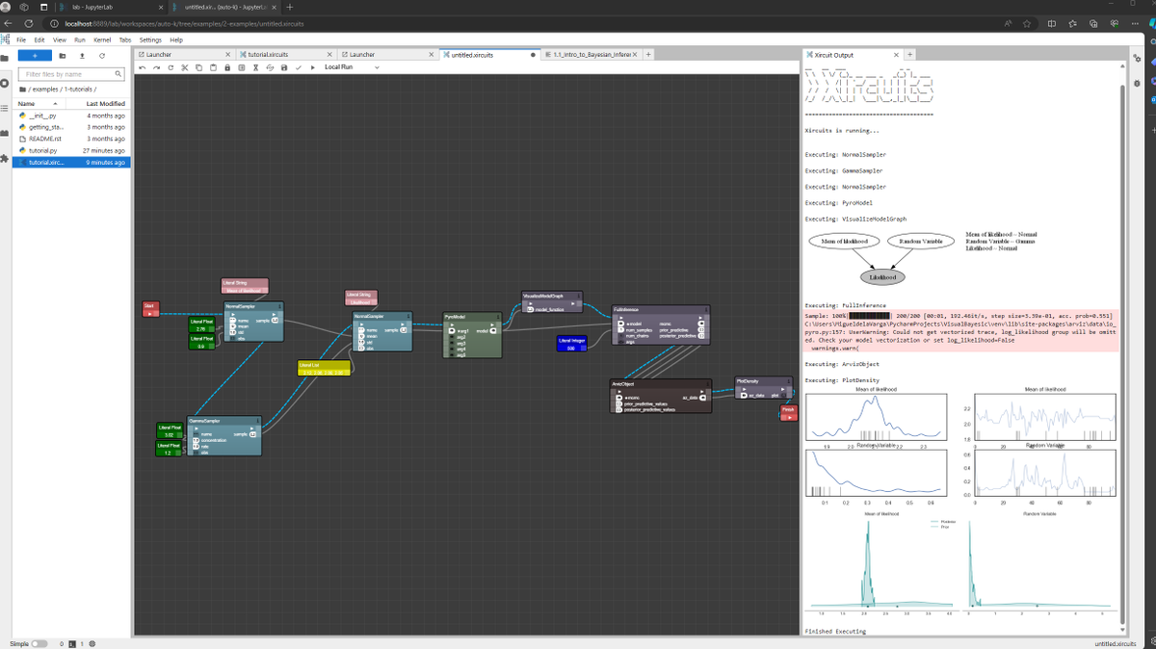Screen dimensions: 1156x649
Task: Select the blue Literal Integer node
Action: tap(572, 344)
